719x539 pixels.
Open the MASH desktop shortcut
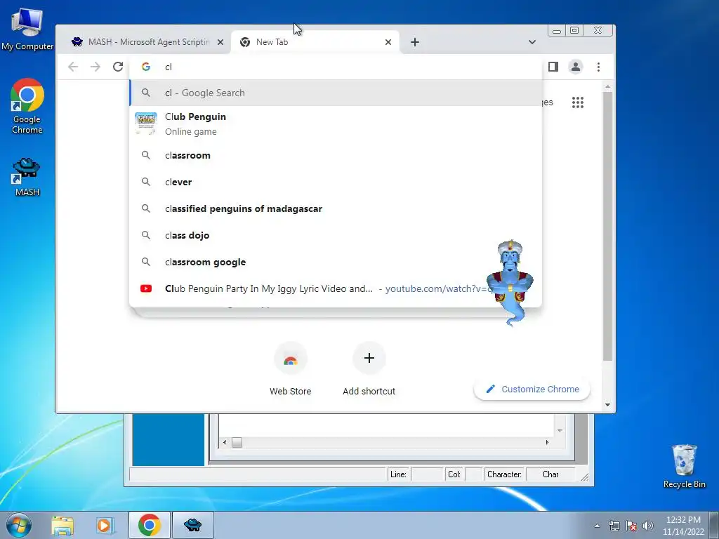tap(27, 177)
